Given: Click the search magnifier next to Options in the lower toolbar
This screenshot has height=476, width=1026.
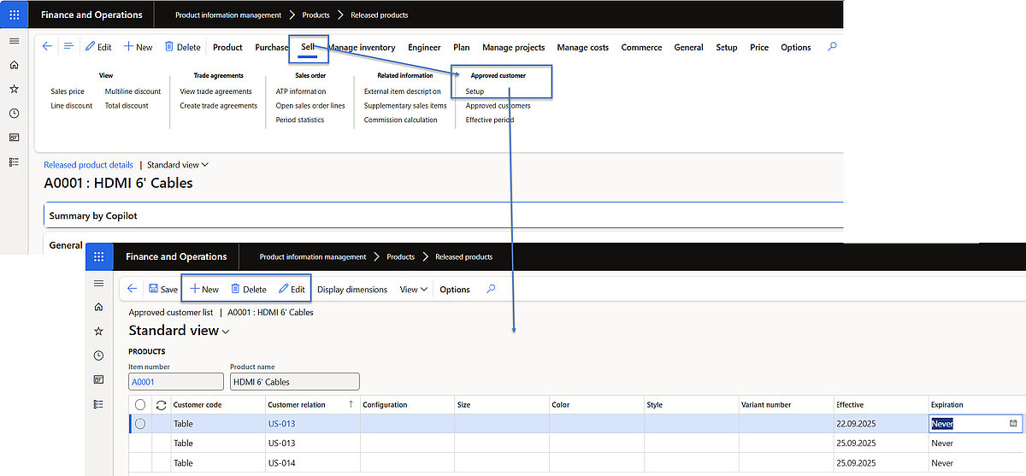Looking at the screenshot, I should [491, 290].
